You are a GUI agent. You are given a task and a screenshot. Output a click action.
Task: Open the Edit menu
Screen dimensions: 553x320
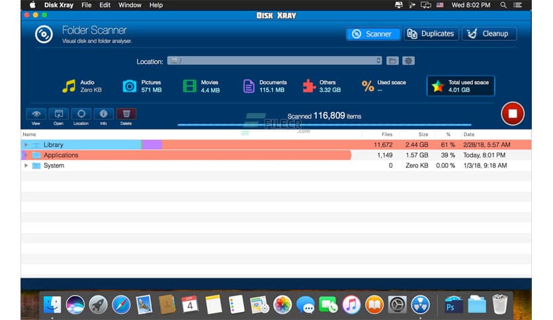(105, 5)
